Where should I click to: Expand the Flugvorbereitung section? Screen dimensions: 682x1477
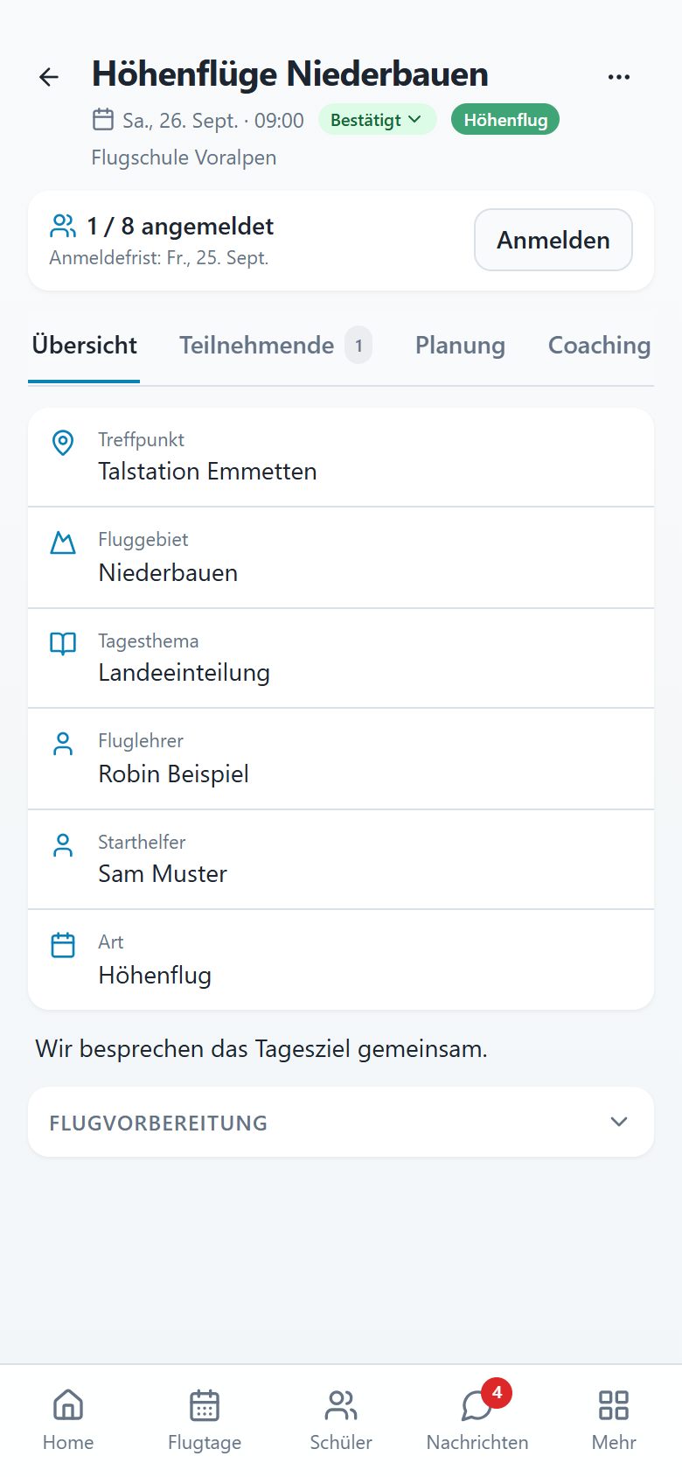point(341,1122)
